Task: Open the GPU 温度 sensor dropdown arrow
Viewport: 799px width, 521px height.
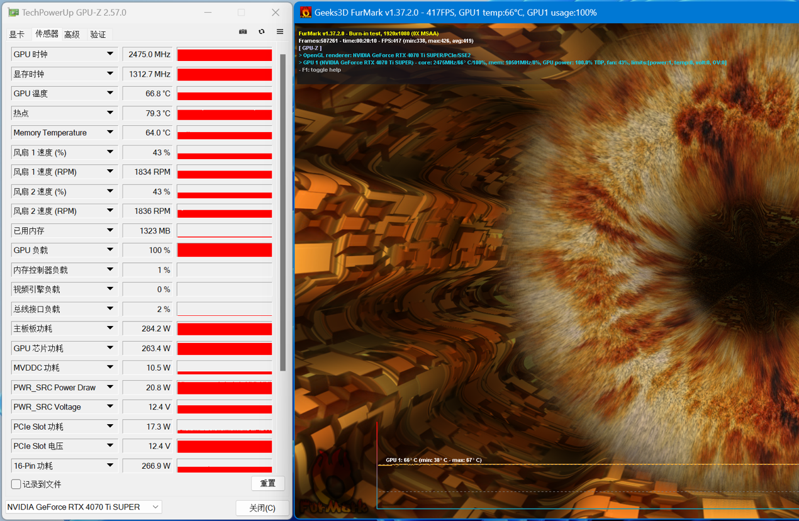Action: pyautogui.click(x=110, y=94)
